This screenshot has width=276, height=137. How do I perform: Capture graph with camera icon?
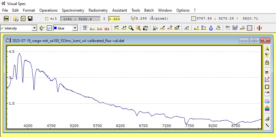point(267,101)
